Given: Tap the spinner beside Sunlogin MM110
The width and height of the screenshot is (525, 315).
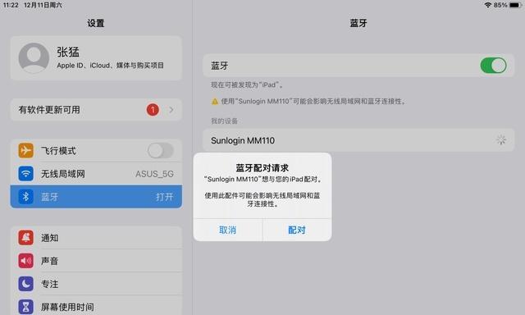Looking at the screenshot, I should point(501,140).
